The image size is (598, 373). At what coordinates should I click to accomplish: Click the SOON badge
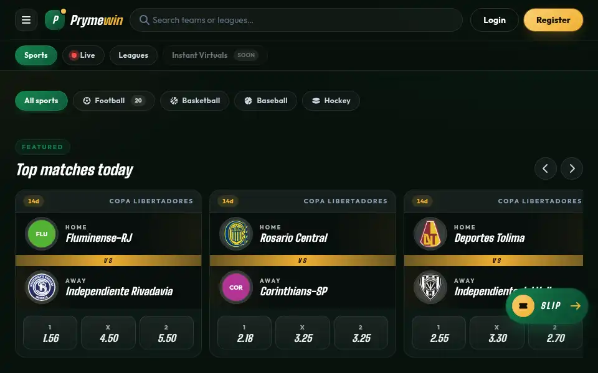246,55
